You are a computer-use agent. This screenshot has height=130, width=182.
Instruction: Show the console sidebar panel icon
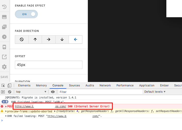[x=3, y=92]
